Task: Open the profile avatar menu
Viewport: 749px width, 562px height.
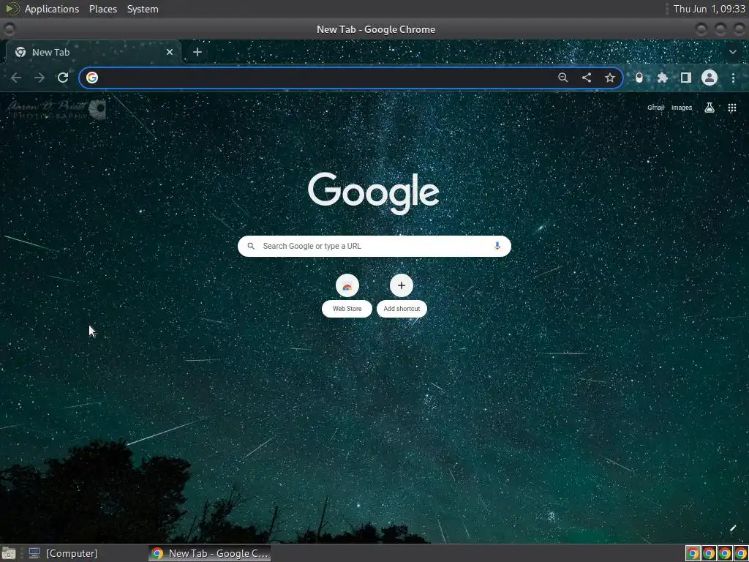Action: (x=710, y=78)
